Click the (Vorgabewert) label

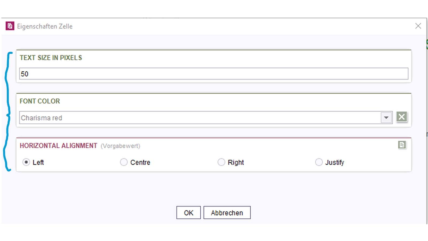tap(120, 146)
